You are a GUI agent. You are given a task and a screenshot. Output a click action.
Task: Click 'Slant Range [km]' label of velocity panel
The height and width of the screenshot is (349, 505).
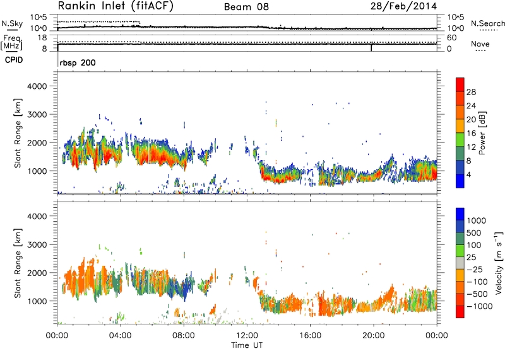point(18,263)
